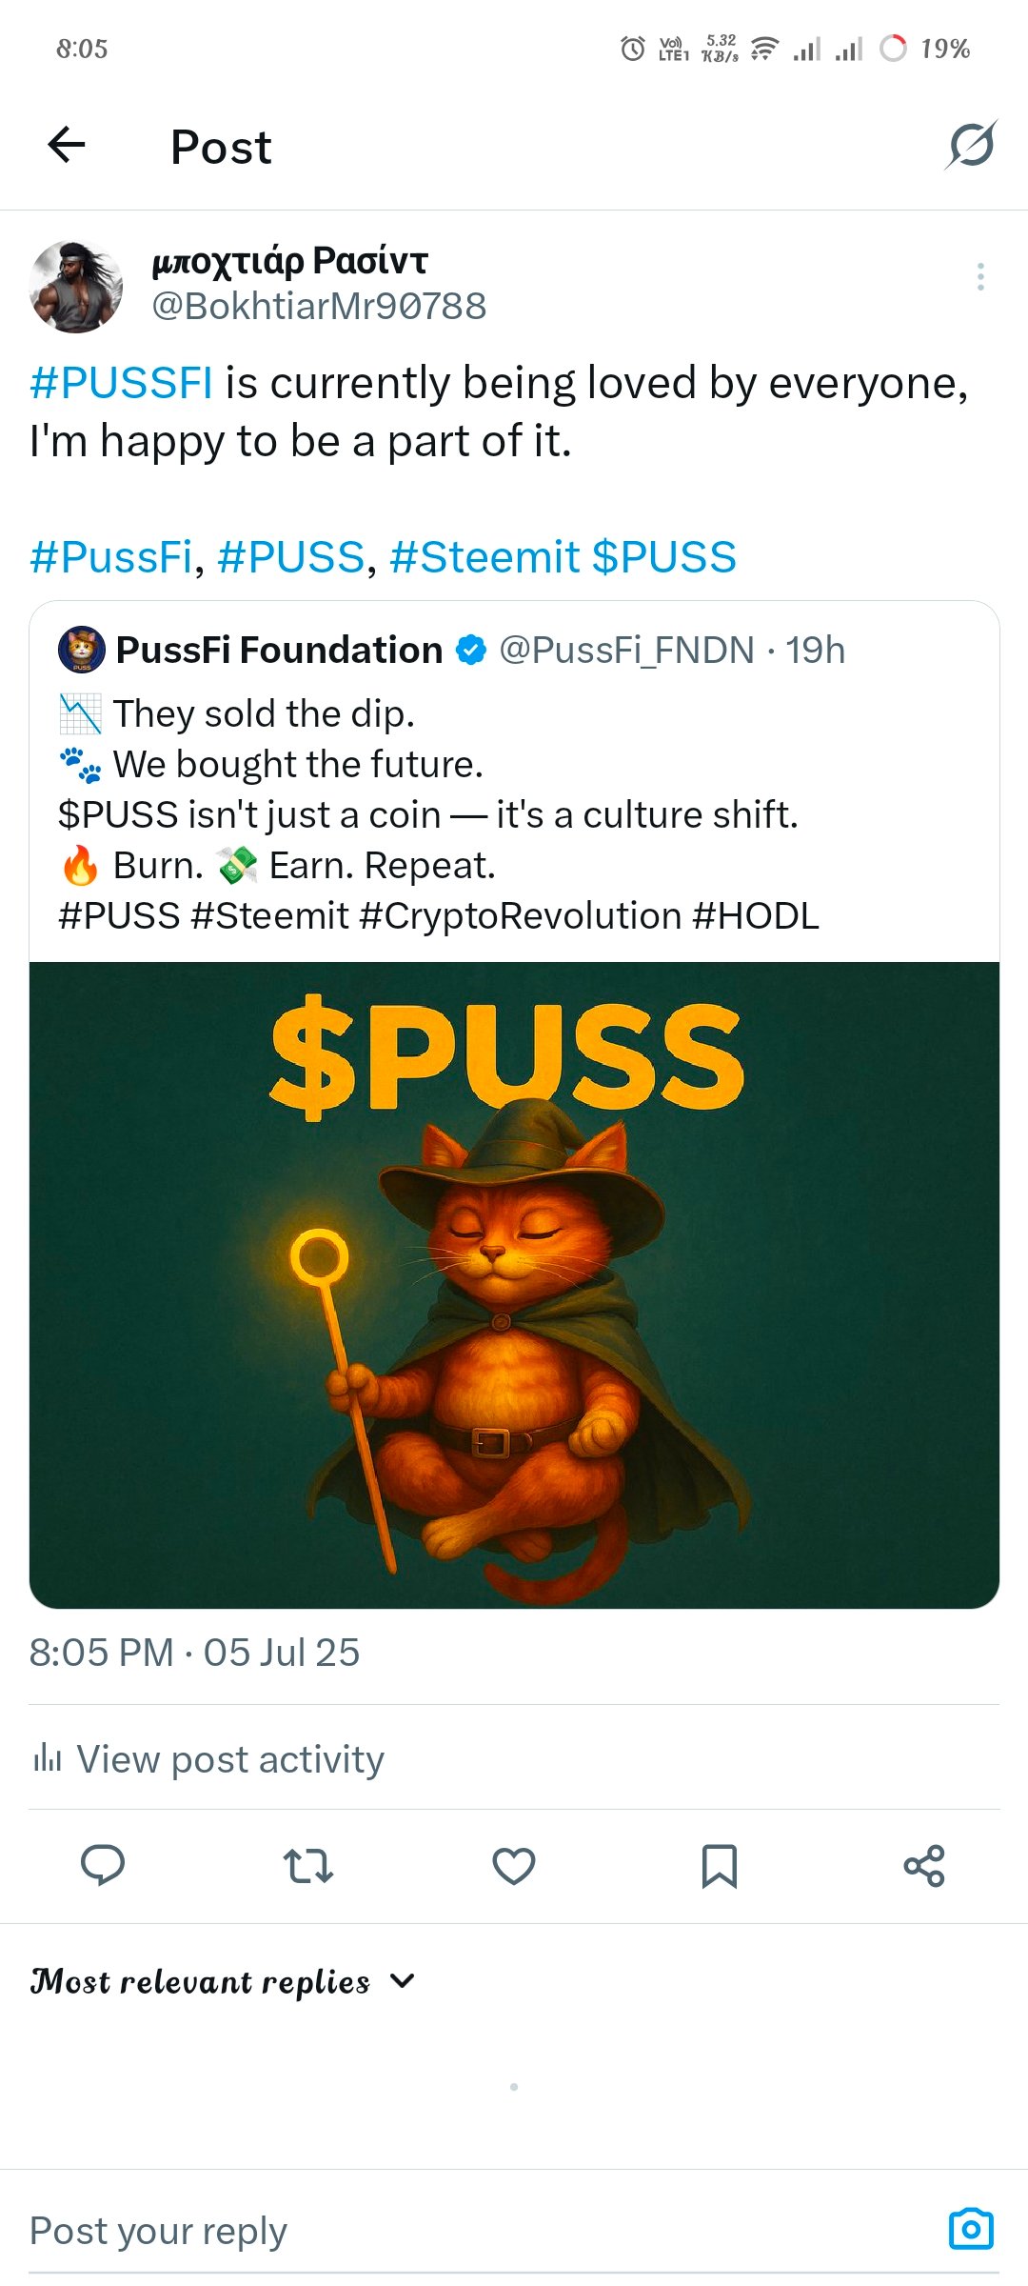The width and height of the screenshot is (1028, 2286).
Task: Tap the camera icon in reply bar
Action: pyautogui.click(x=971, y=2228)
